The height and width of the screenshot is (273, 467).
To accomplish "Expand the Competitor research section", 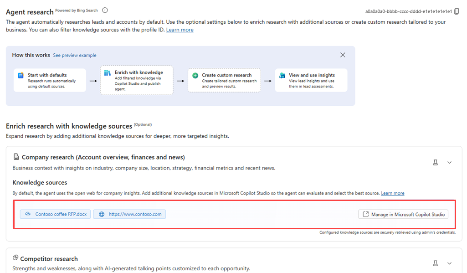I will (449, 263).
